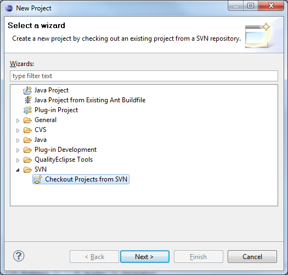
Task: Click the Plug-in Project icon
Action: pos(28,110)
